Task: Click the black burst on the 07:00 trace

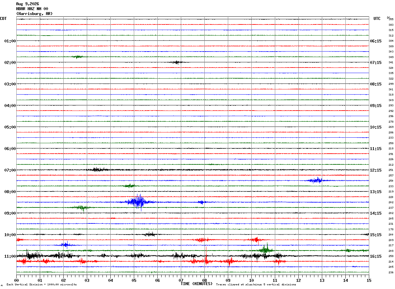Action: tap(98, 170)
